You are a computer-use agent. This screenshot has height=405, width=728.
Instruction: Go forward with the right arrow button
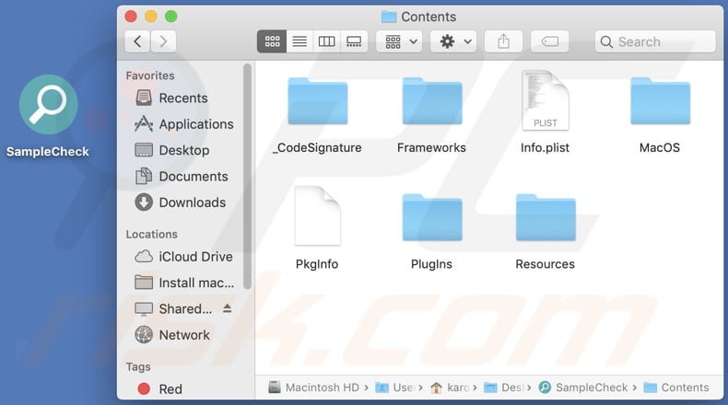click(163, 41)
